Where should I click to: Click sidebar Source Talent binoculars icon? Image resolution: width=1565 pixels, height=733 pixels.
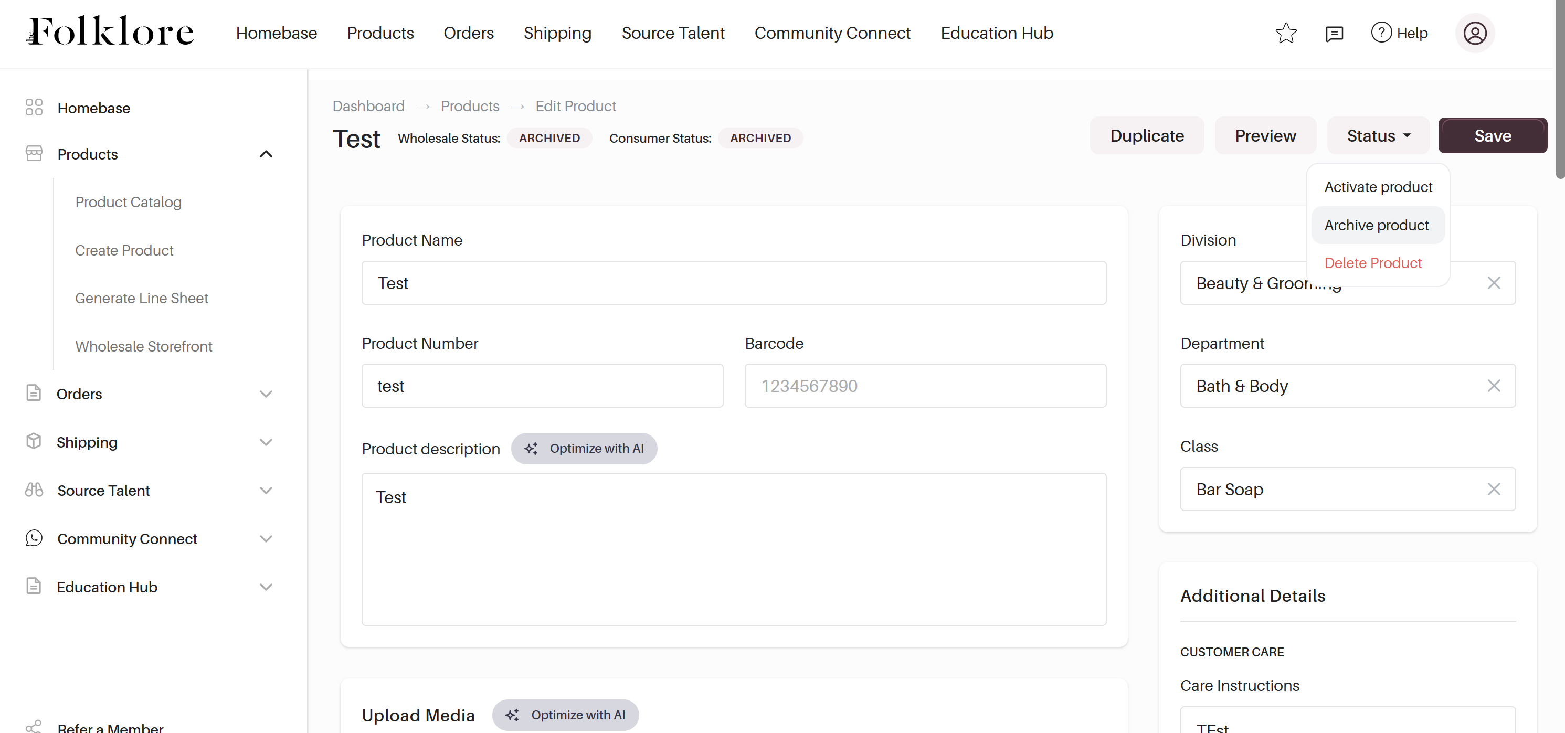34,490
